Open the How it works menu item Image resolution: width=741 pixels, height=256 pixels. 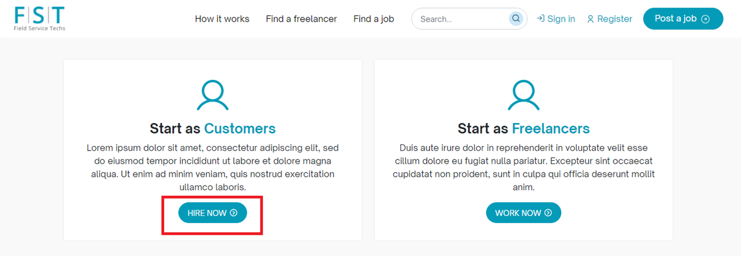pos(222,19)
